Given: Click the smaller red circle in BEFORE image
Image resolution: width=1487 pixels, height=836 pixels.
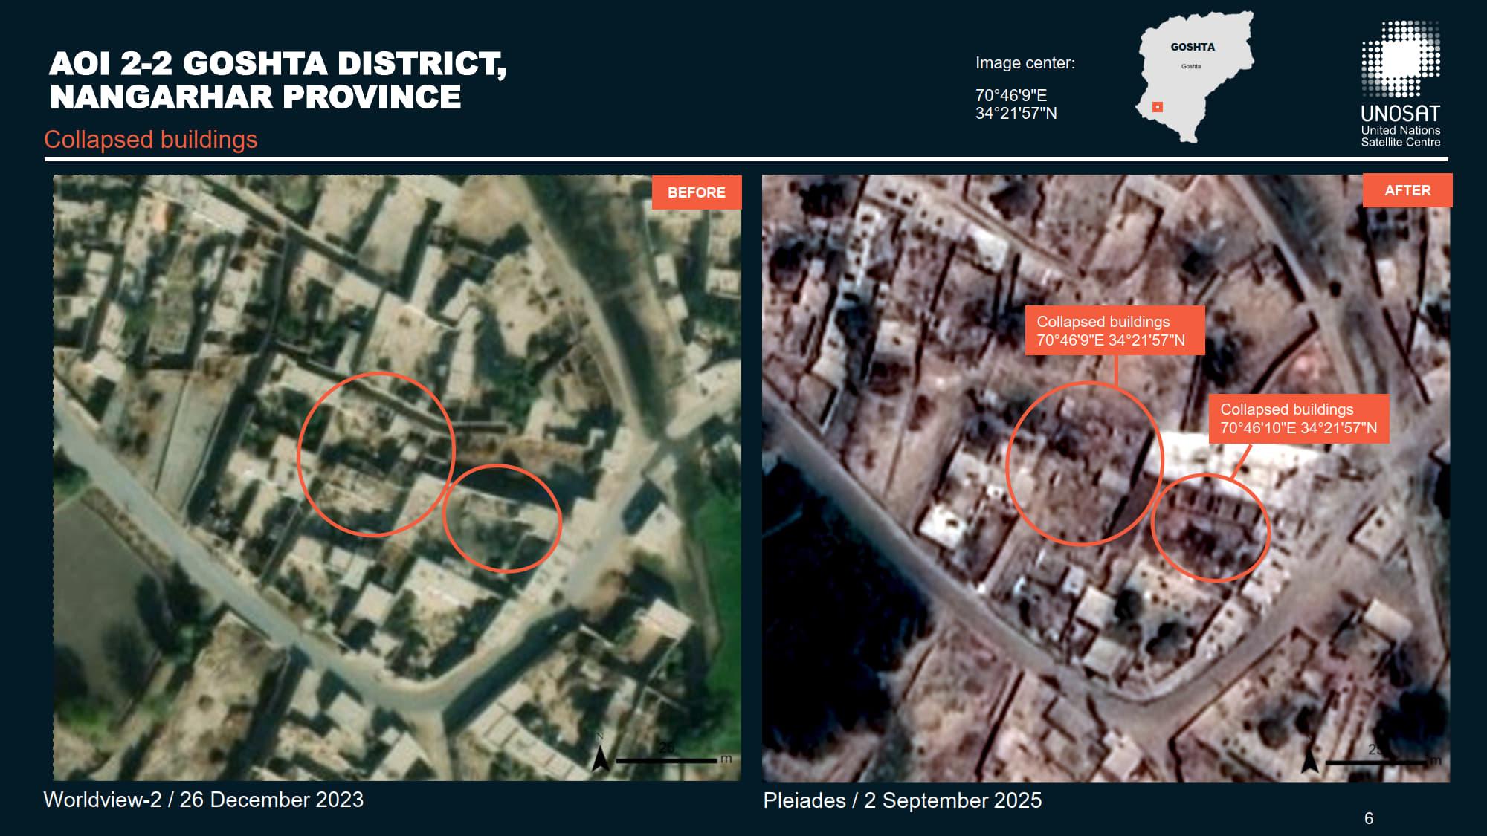Looking at the screenshot, I should (502, 518).
